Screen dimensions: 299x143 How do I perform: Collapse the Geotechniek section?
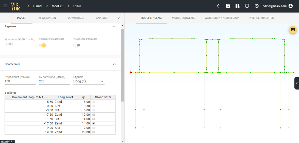pyautogui.click(x=114, y=64)
